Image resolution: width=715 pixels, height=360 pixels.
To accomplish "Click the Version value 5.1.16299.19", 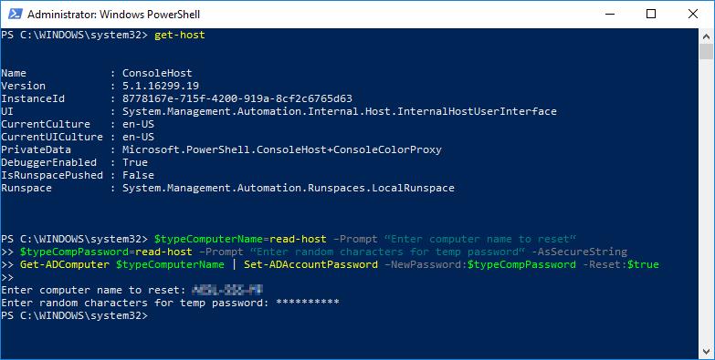I will click(x=161, y=86).
